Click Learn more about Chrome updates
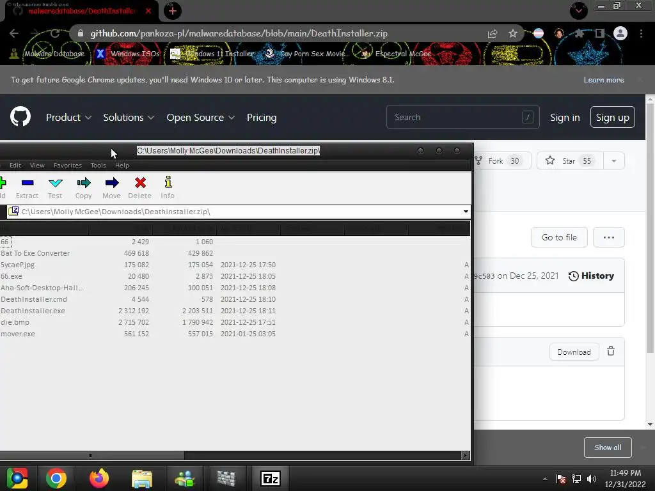This screenshot has width=655, height=491. [x=604, y=80]
